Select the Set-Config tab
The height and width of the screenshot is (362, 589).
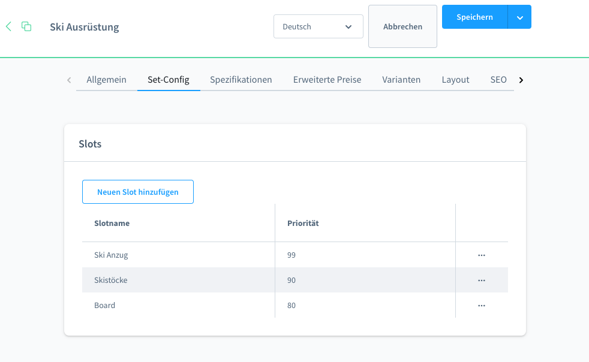click(169, 80)
